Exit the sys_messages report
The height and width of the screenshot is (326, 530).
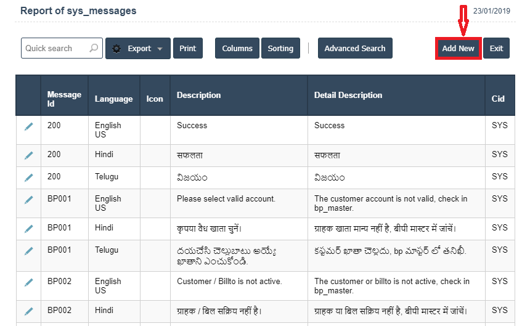496,49
